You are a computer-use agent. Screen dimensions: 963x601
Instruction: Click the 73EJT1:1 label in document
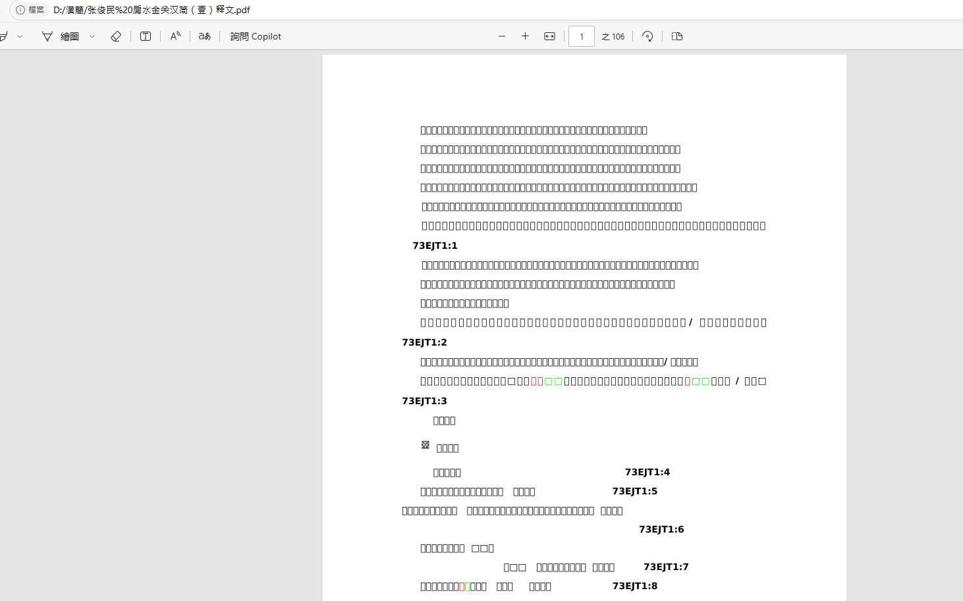click(435, 246)
